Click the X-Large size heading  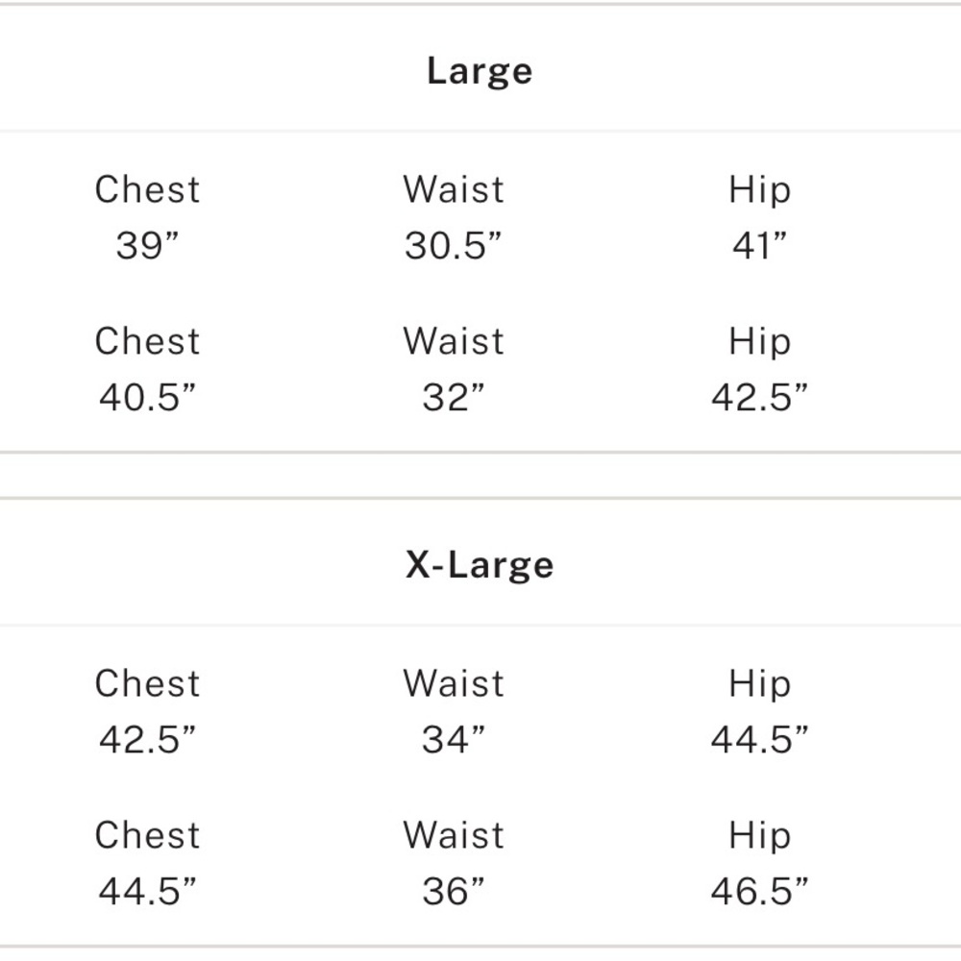click(x=479, y=565)
